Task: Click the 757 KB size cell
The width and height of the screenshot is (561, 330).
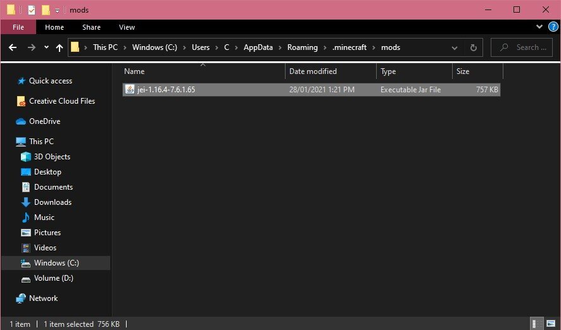Action: (487, 90)
